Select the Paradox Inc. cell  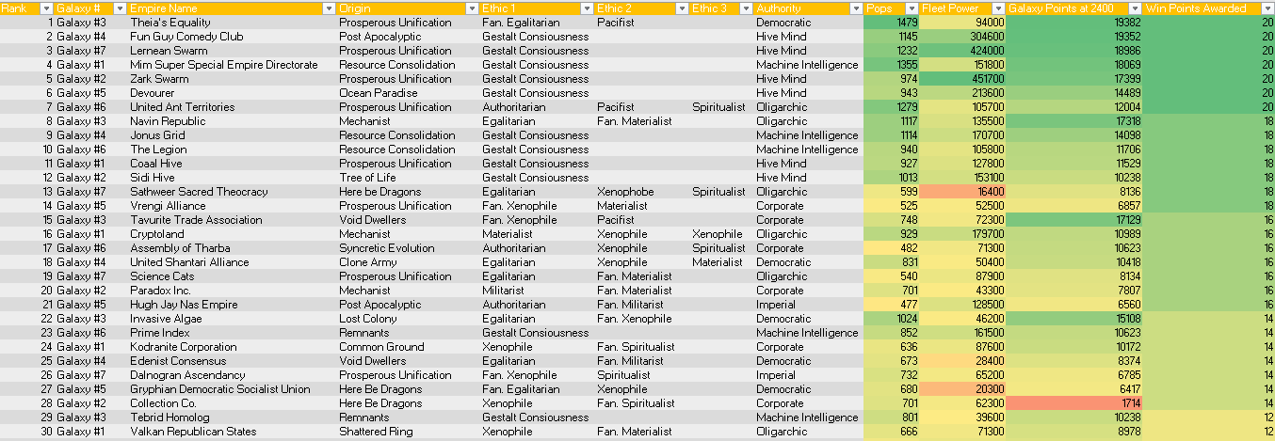click(x=232, y=291)
